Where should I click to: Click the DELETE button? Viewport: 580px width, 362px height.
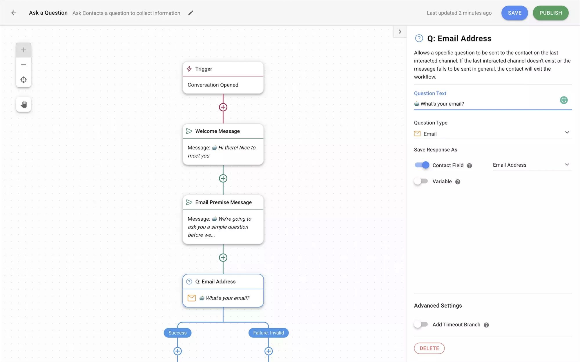coord(429,348)
